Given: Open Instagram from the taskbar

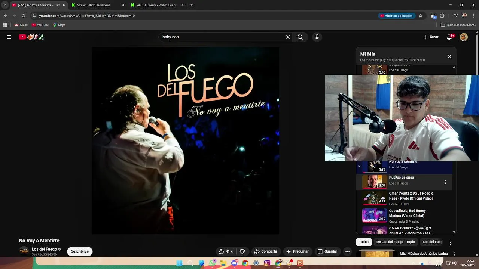Looking at the screenshot, I should [267, 263].
